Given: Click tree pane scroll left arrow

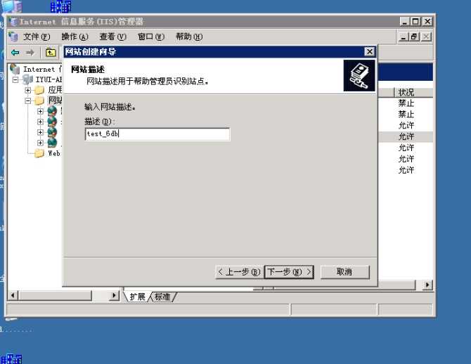Looking at the screenshot, I should point(13,296).
